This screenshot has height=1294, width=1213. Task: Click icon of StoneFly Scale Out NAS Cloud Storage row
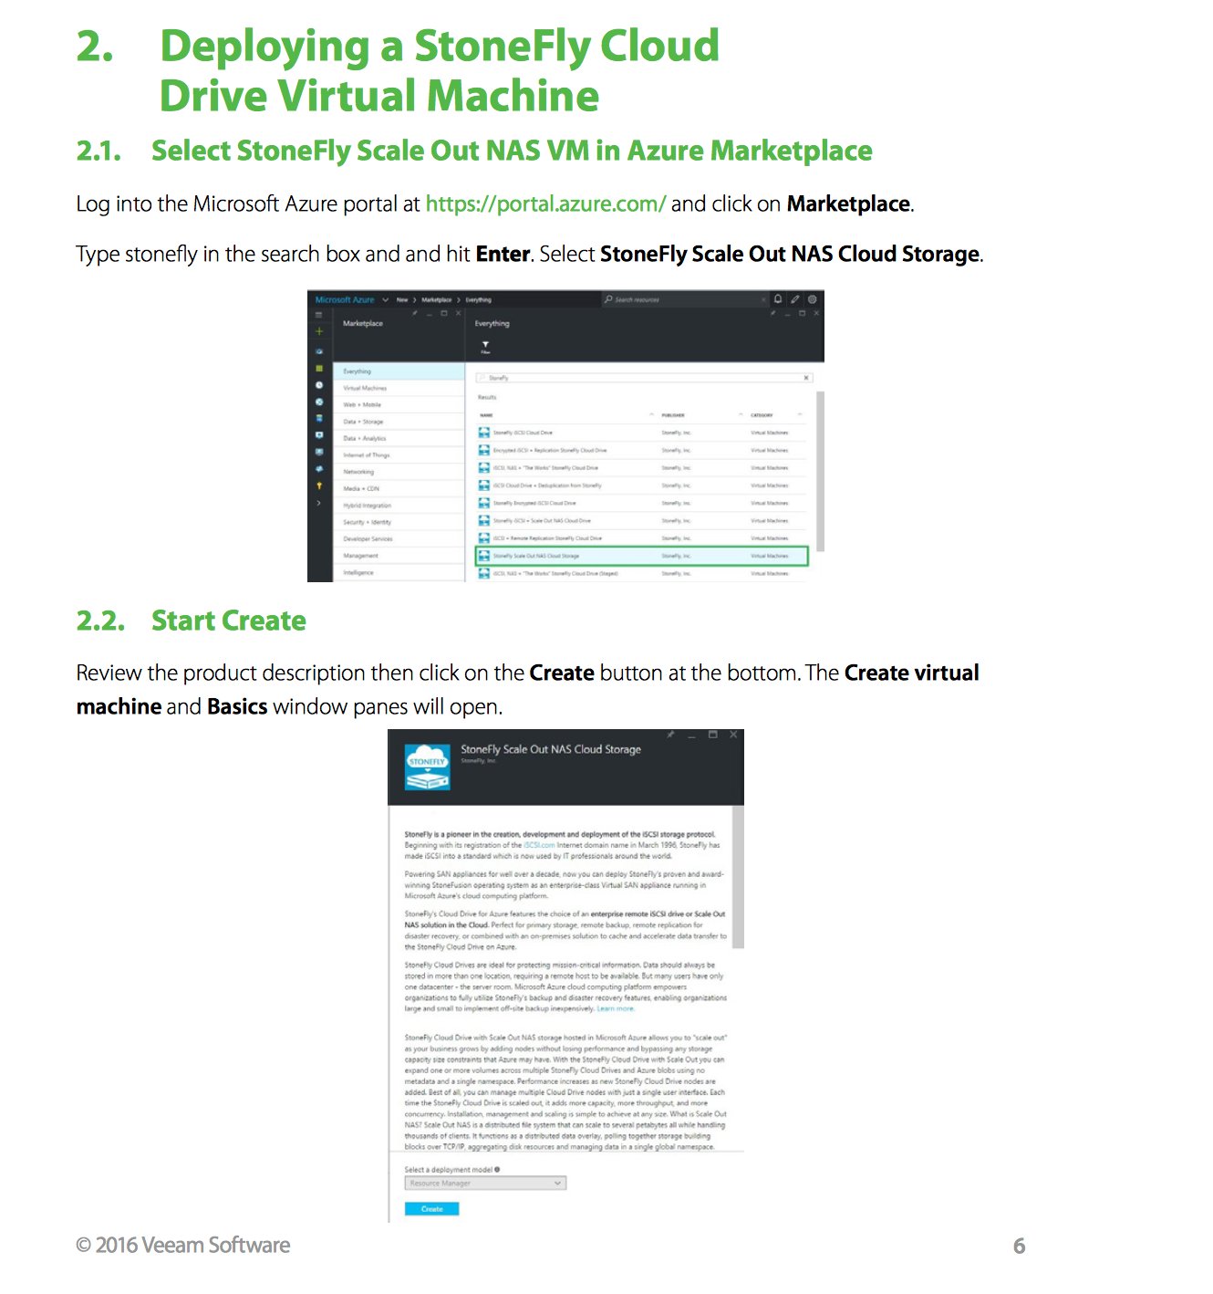[x=484, y=556]
